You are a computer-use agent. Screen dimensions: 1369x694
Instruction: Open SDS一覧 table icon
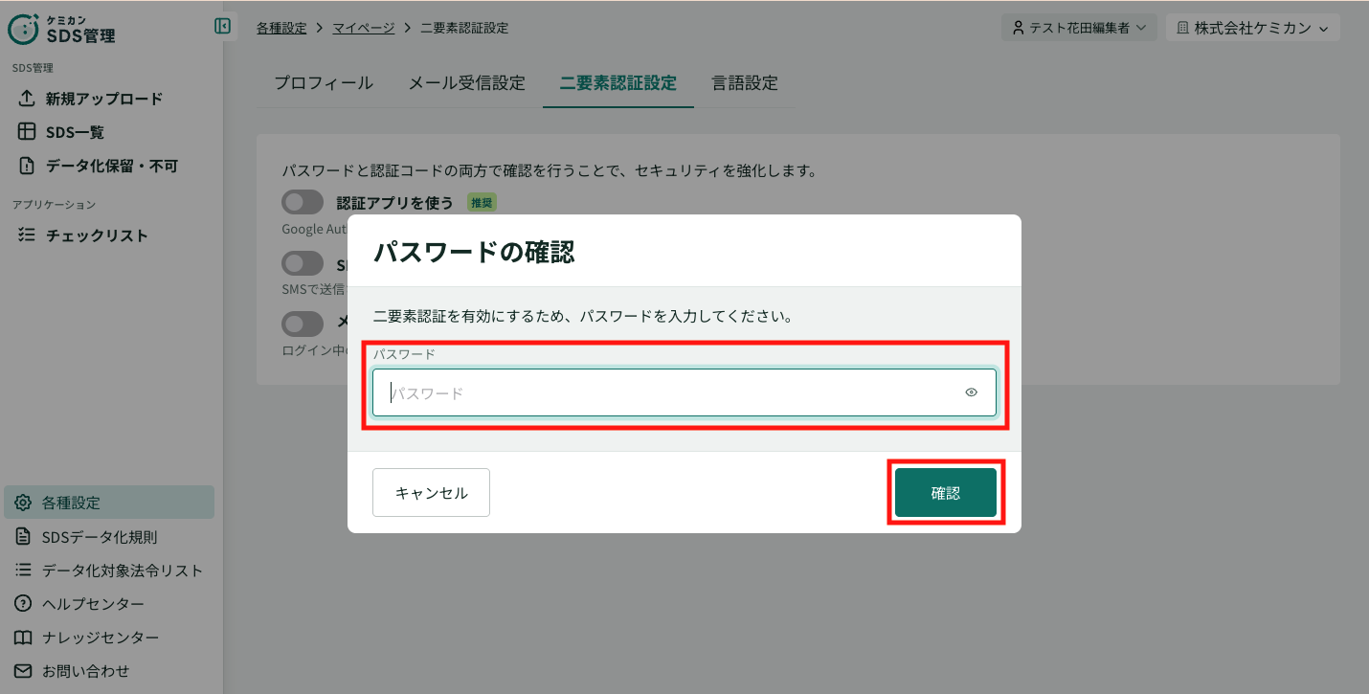coord(27,132)
